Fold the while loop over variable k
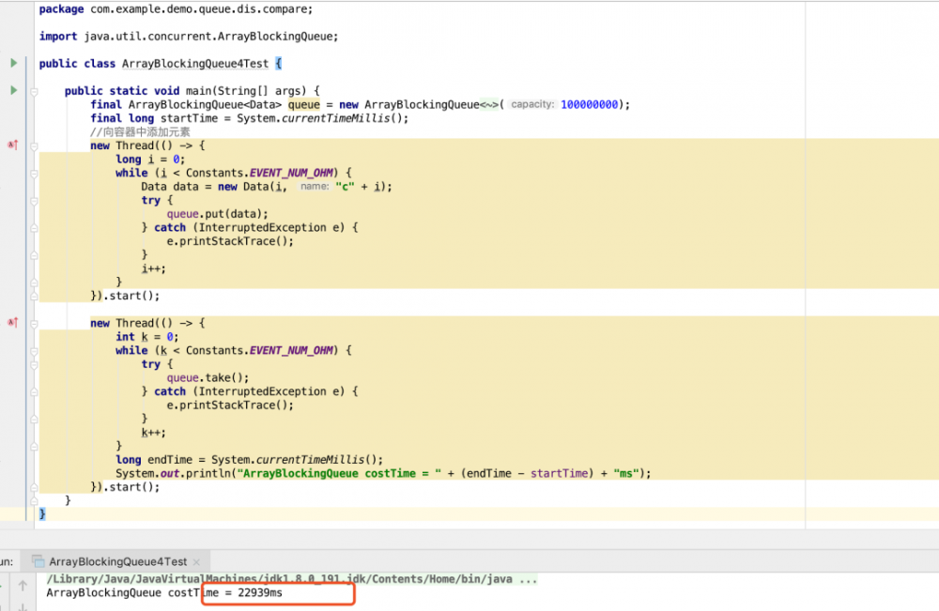This screenshot has height=611, width=939. point(34,351)
